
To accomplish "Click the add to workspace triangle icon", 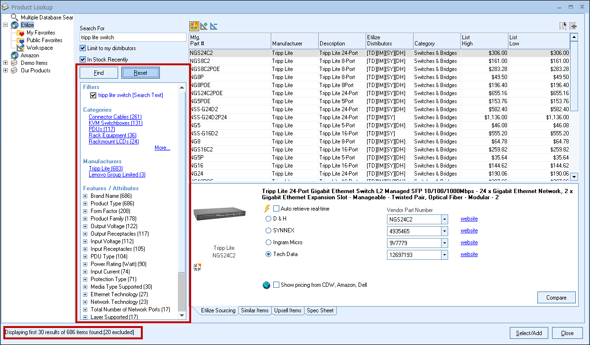I will click(204, 26).
